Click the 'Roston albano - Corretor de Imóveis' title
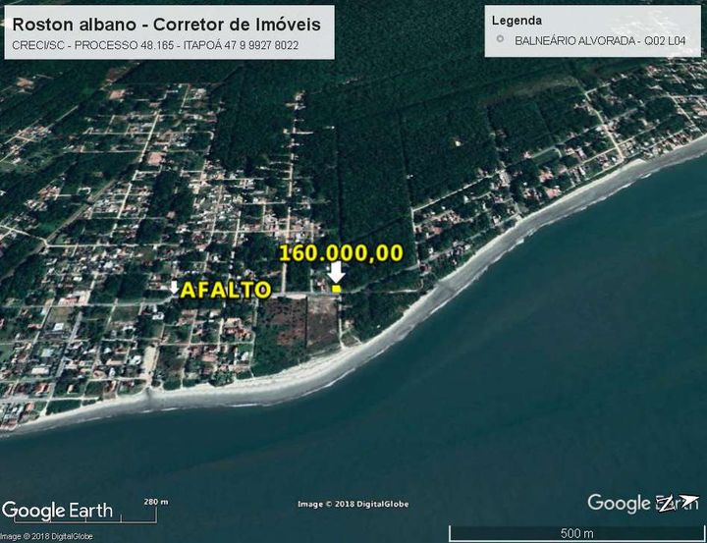This screenshot has width=707, height=543. coord(166,25)
